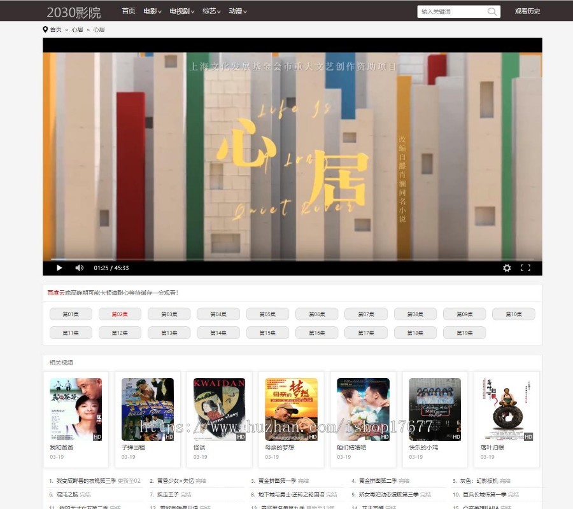Open ranked item 巨兵长城传第一季
The height and width of the screenshot is (509, 573).
pos(485,494)
